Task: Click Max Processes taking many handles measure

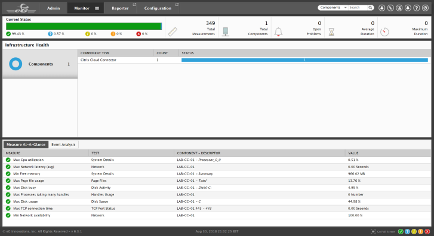Action: click(x=41, y=194)
